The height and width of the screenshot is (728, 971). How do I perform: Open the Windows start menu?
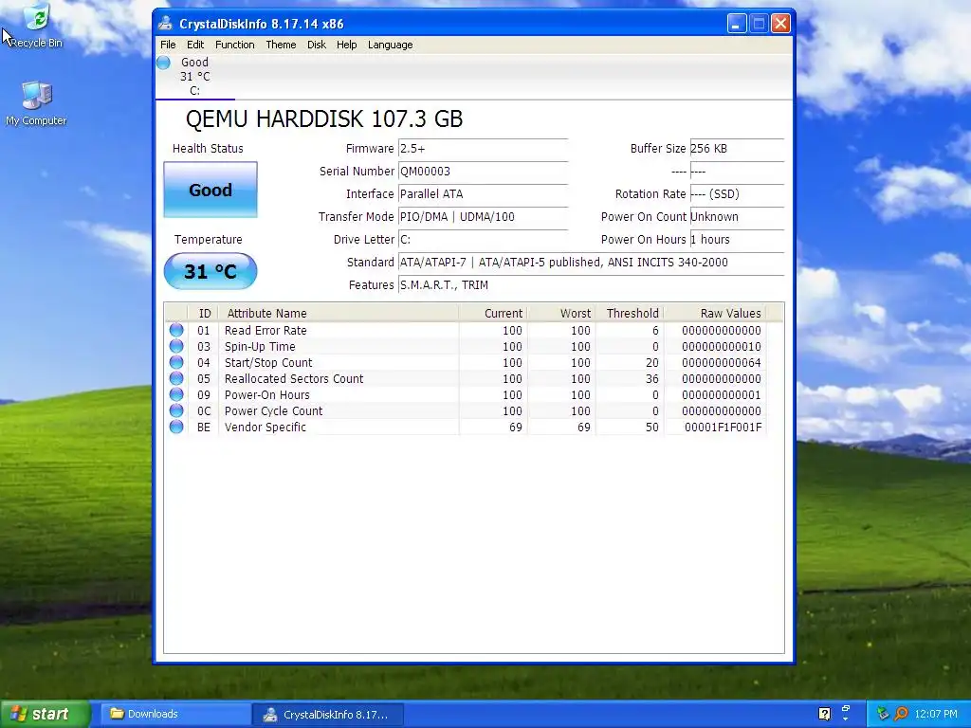pyautogui.click(x=46, y=714)
